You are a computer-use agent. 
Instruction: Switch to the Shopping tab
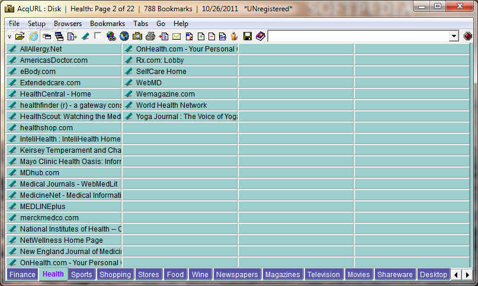point(115,274)
